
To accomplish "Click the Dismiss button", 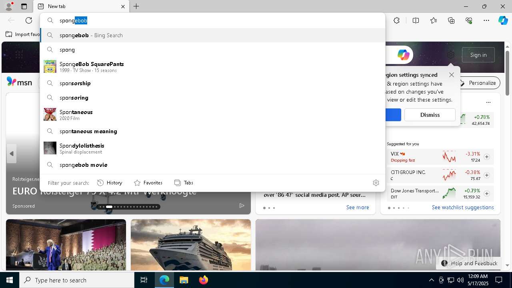I will 430,115.
